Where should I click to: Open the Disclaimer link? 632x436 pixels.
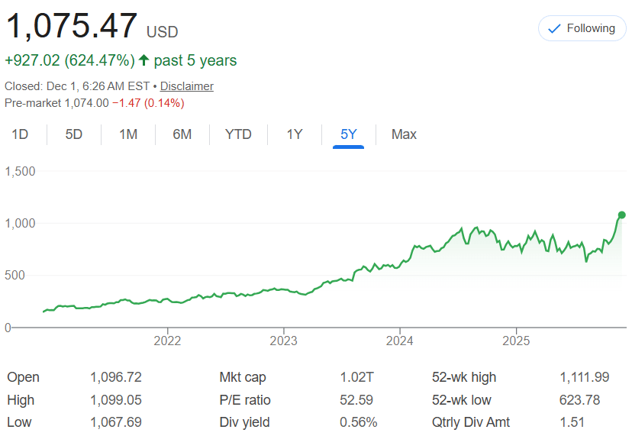[186, 86]
